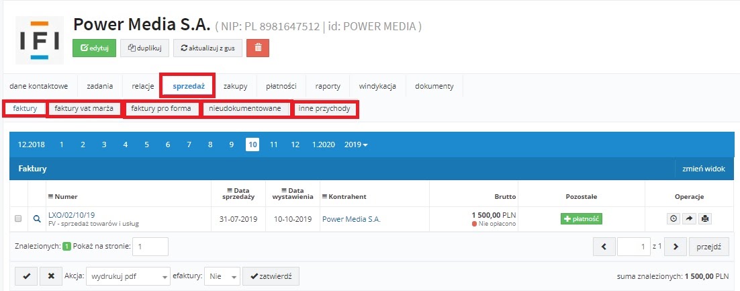Screen dimensions: 740x291
Task: Select month 12 in the month bar
Action: pyautogui.click(x=295, y=144)
